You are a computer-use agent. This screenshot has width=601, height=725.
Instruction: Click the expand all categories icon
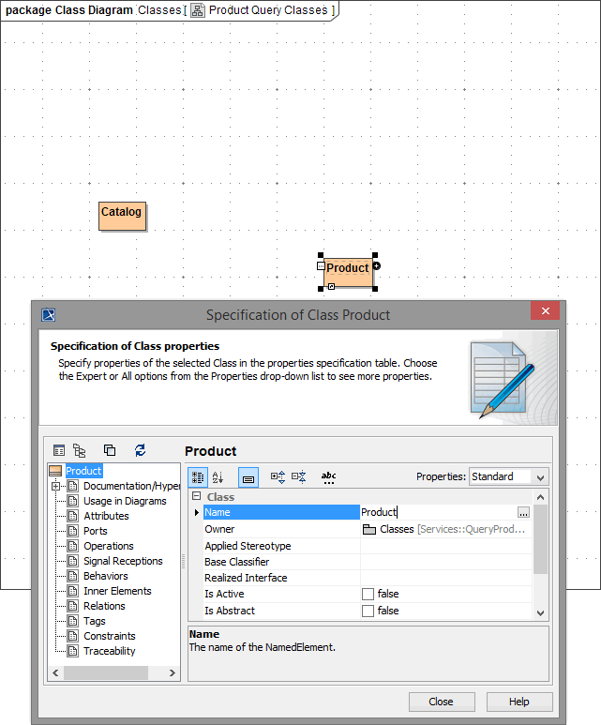(x=278, y=477)
